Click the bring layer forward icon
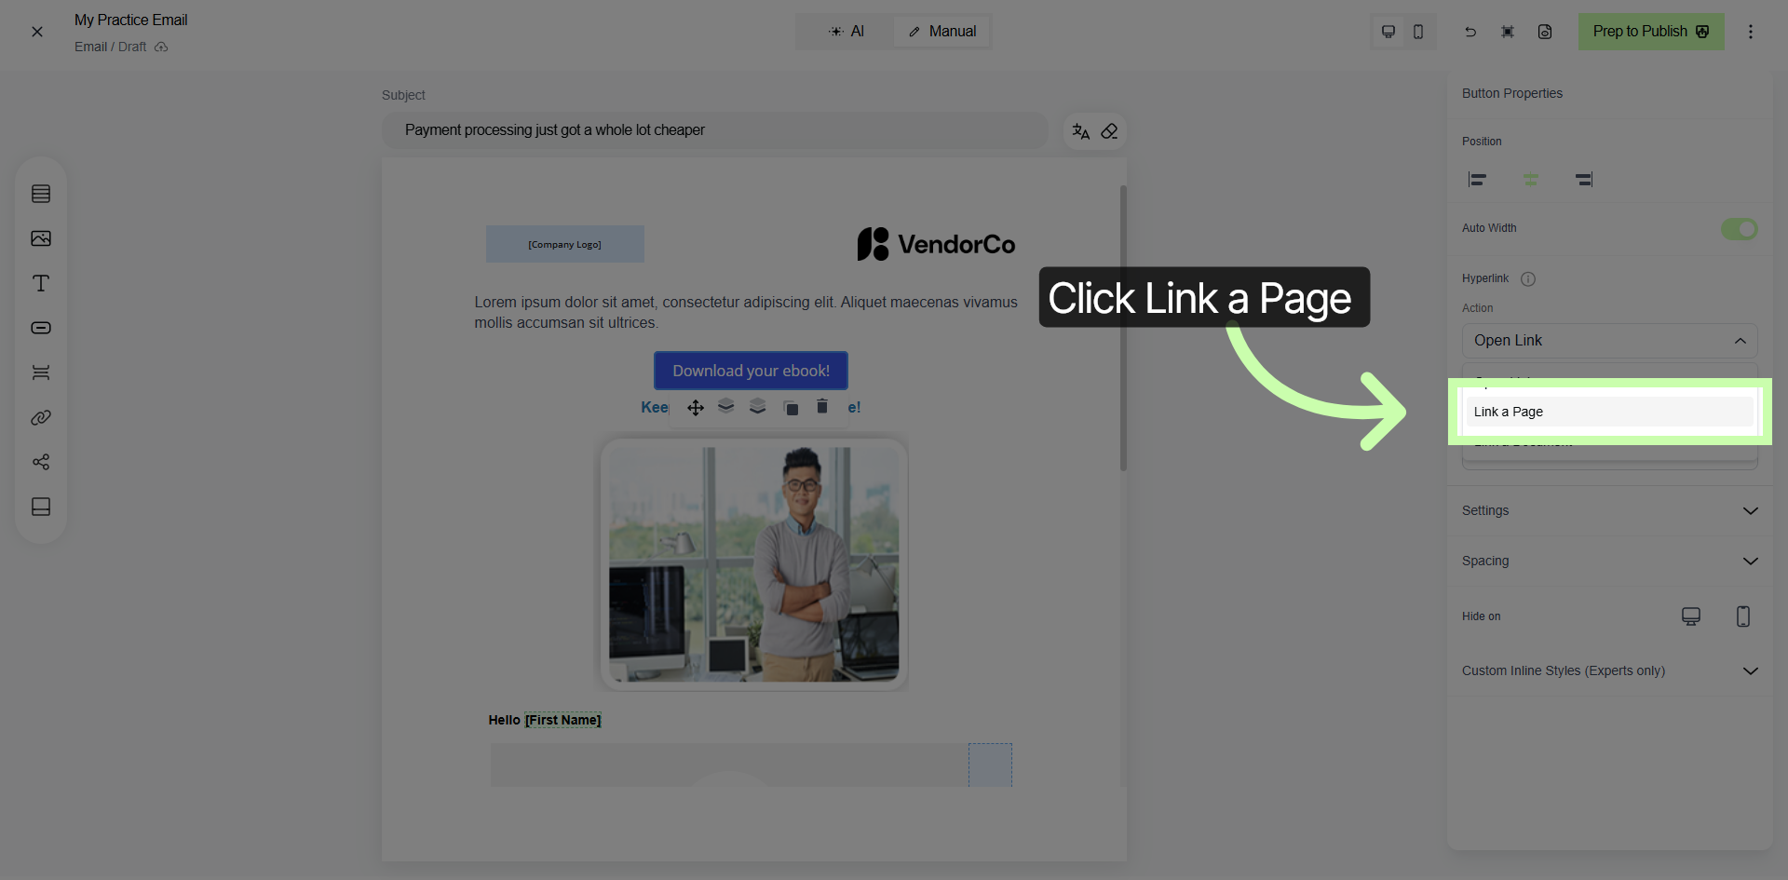Image resolution: width=1788 pixels, height=880 pixels. point(726,406)
